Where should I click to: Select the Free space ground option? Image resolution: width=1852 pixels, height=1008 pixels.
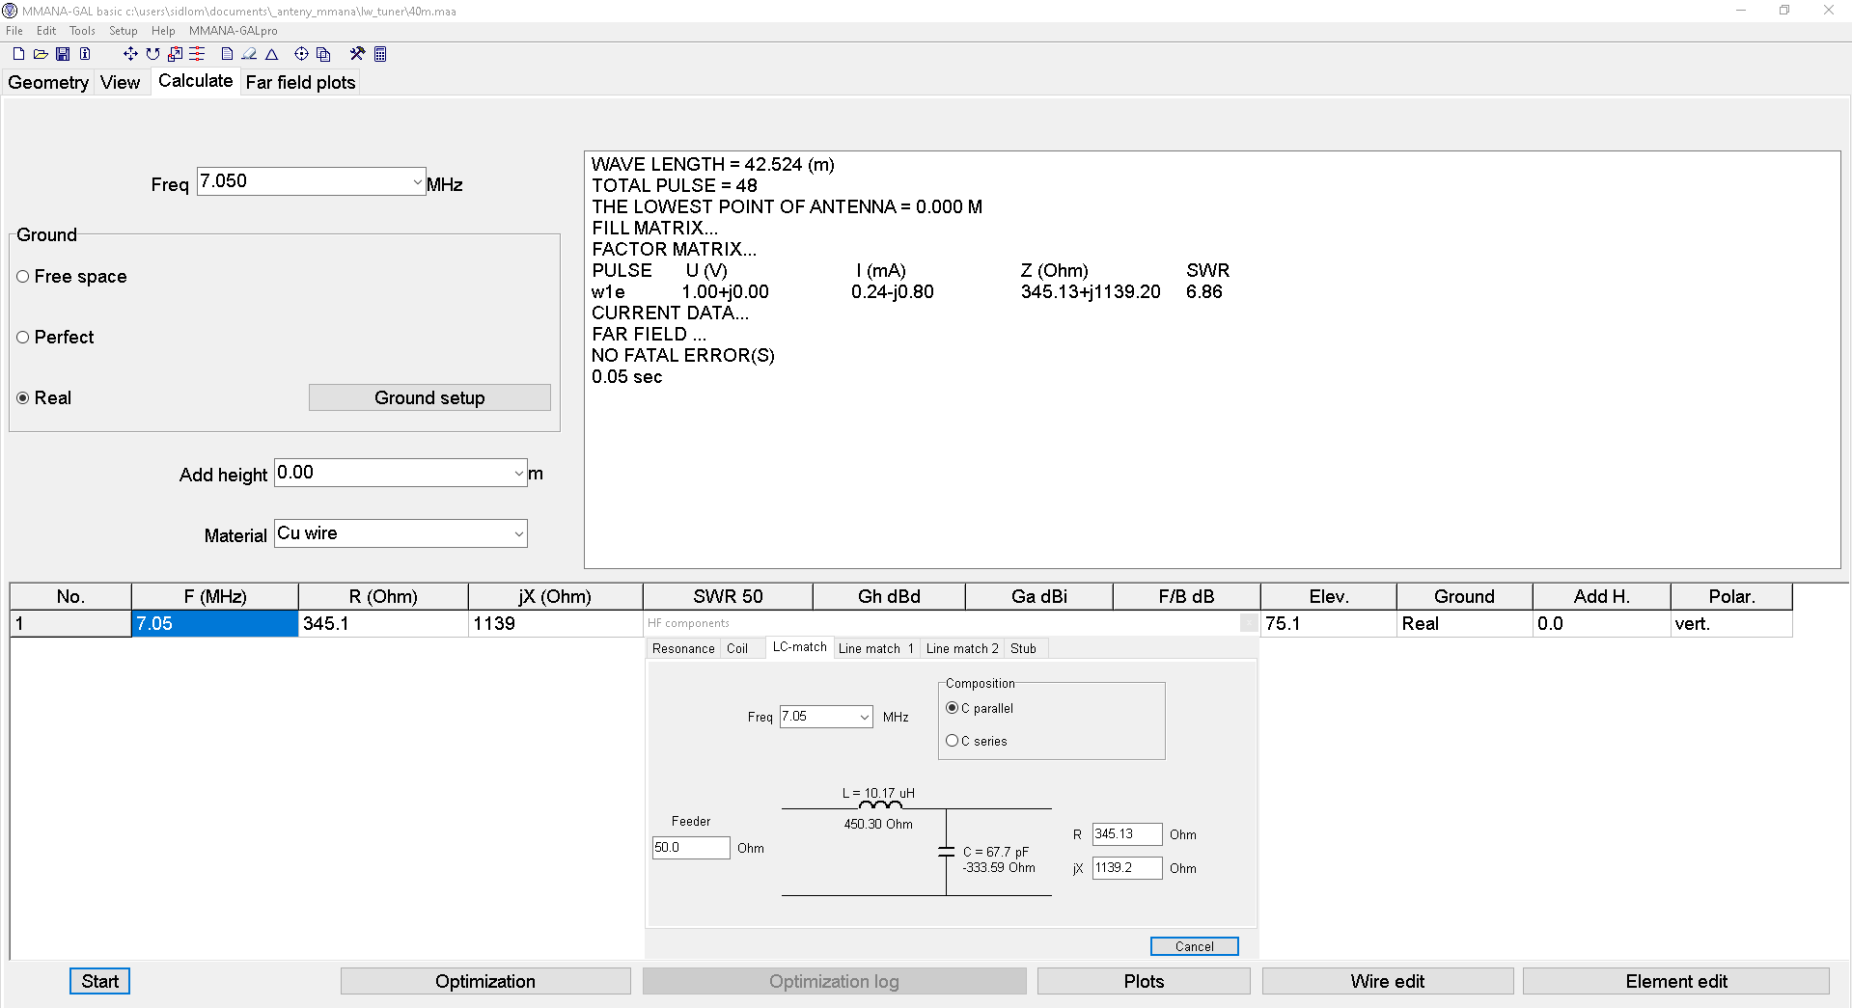point(23,277)
